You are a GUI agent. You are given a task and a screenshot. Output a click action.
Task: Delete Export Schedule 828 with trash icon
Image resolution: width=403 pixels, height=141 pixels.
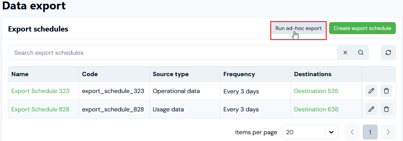(386, 109)
